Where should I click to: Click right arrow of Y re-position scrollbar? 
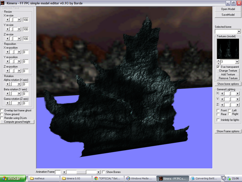(19, 61)
